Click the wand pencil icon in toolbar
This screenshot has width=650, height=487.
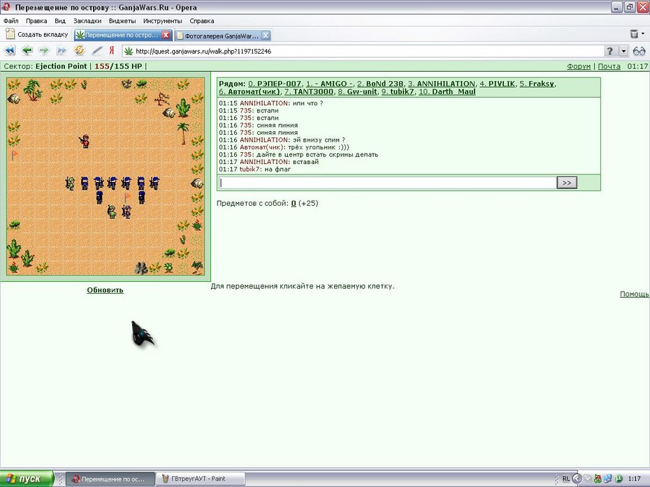tap(96, 50)
